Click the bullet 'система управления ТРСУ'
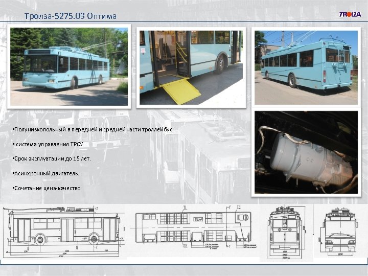 [x=48, y=144]
